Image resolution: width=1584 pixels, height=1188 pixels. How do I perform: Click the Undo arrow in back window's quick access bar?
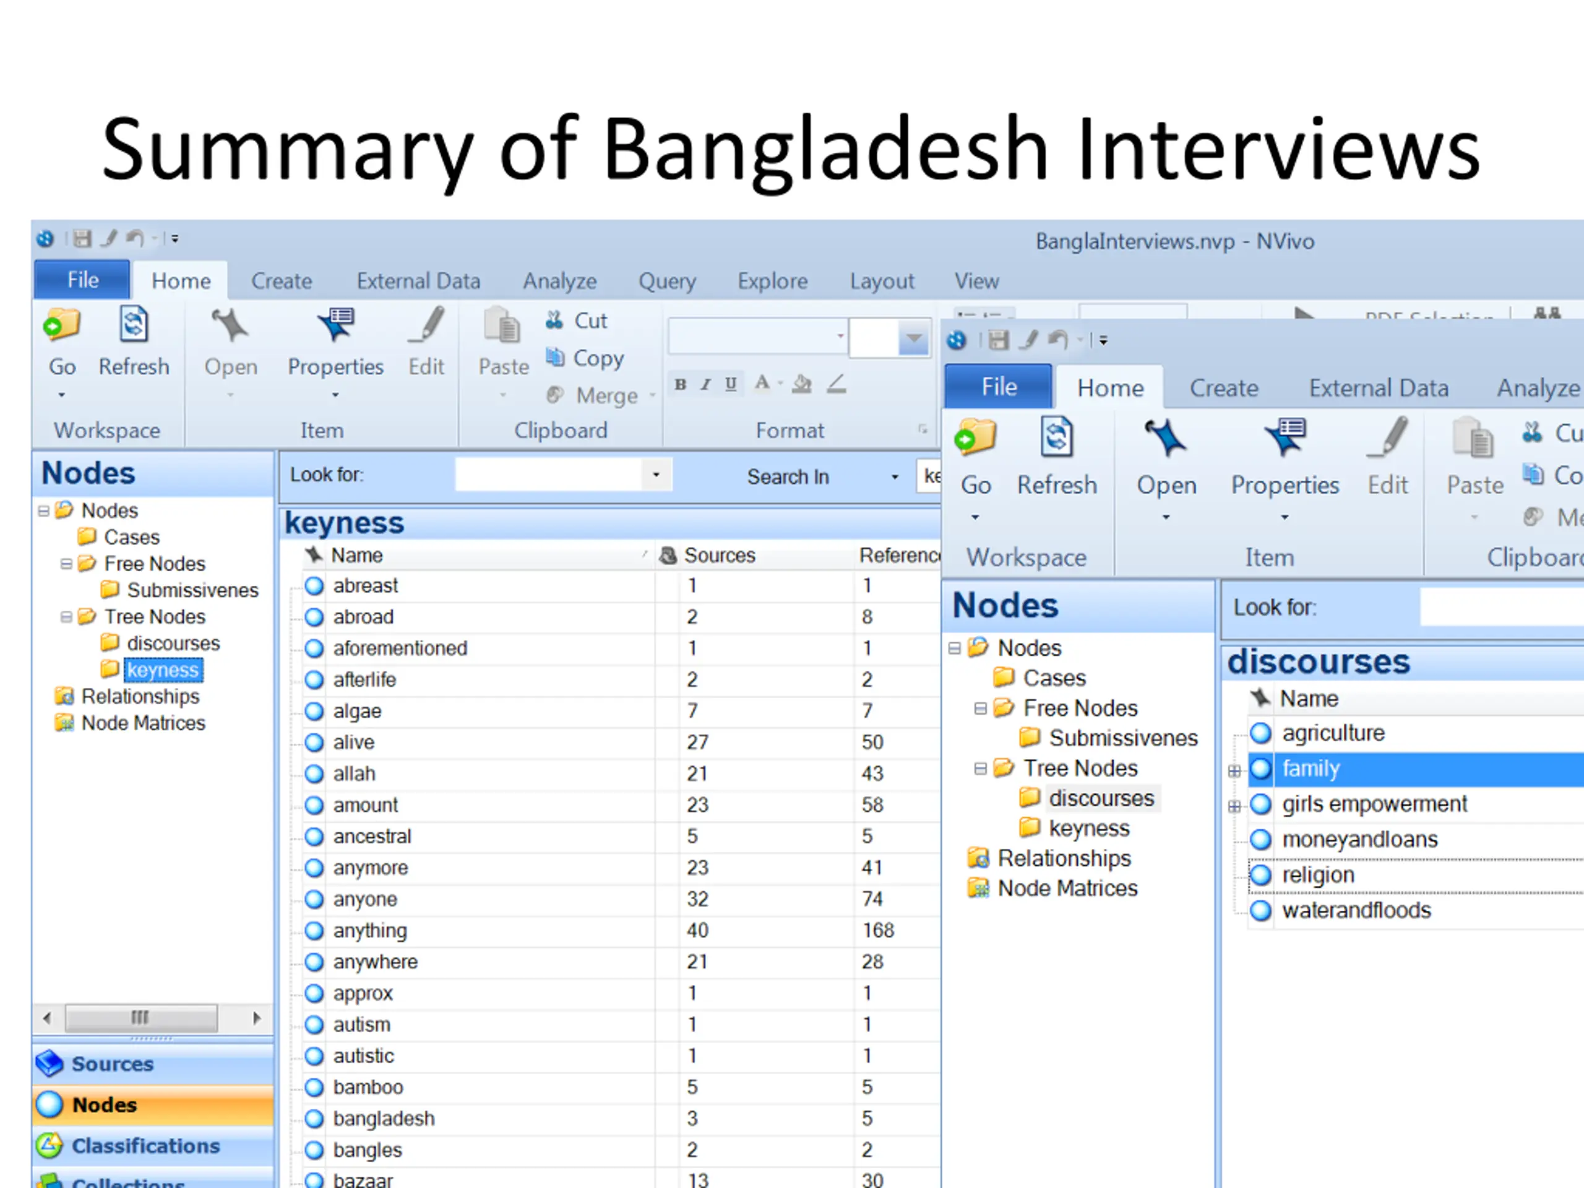click(x=135, y=238)
